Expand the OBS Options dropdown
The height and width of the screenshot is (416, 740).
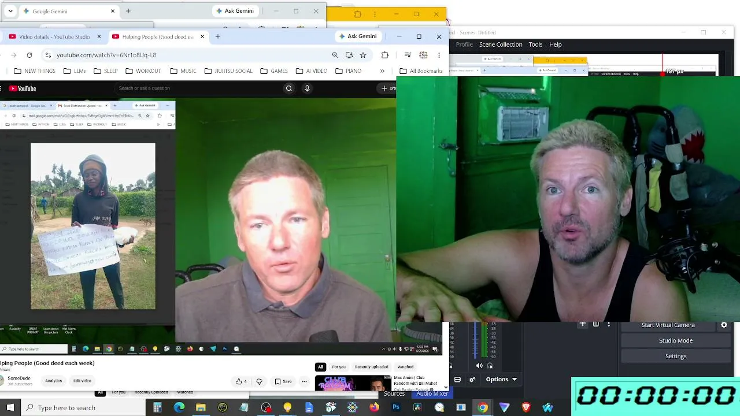click(501, 380)
